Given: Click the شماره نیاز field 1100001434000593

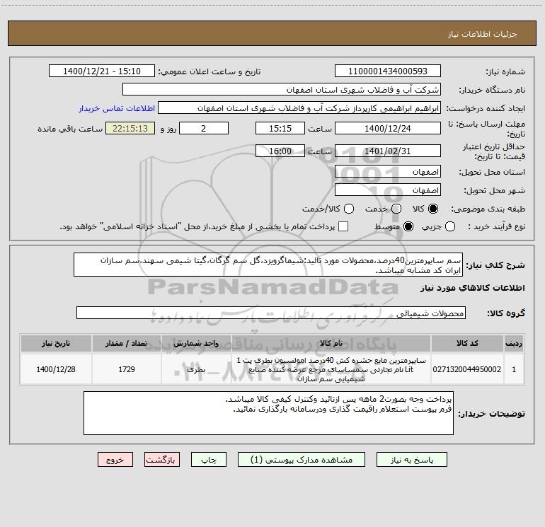Looking at the screenshot, I should (388, 71).
